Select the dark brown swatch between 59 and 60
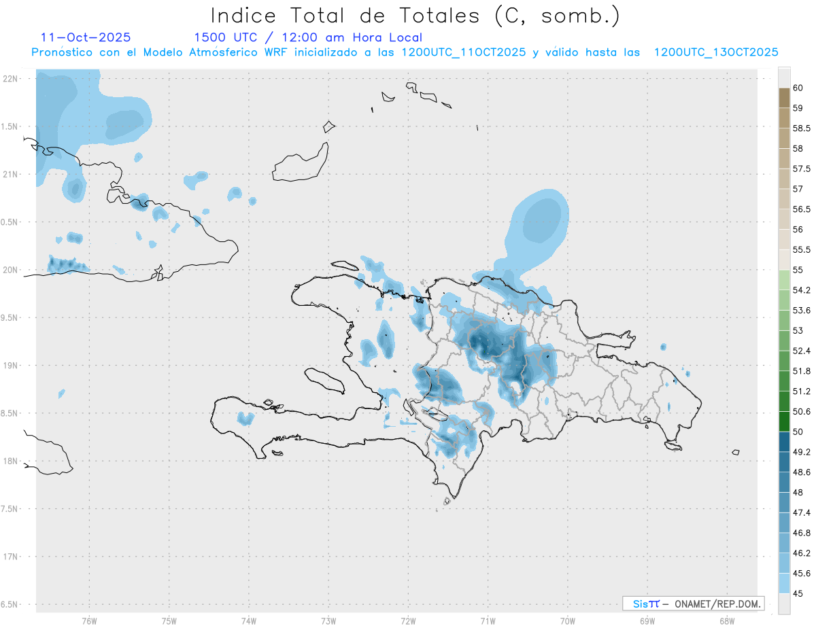 click(x=784, y=98)
